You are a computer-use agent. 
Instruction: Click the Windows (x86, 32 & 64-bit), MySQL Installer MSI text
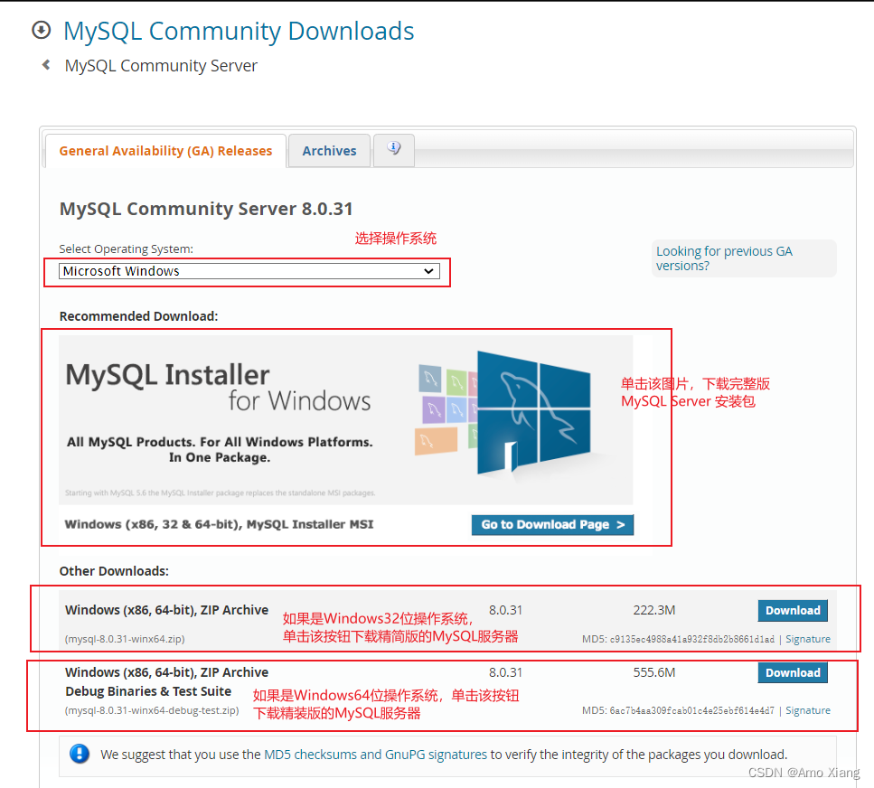coord(219,524)
